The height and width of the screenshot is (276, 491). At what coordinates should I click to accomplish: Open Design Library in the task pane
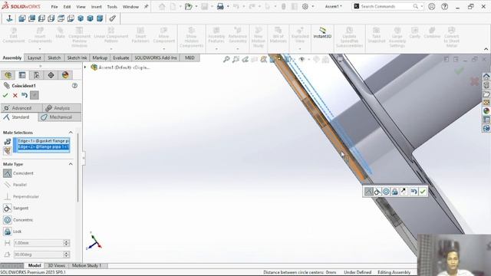click(486, 85)
